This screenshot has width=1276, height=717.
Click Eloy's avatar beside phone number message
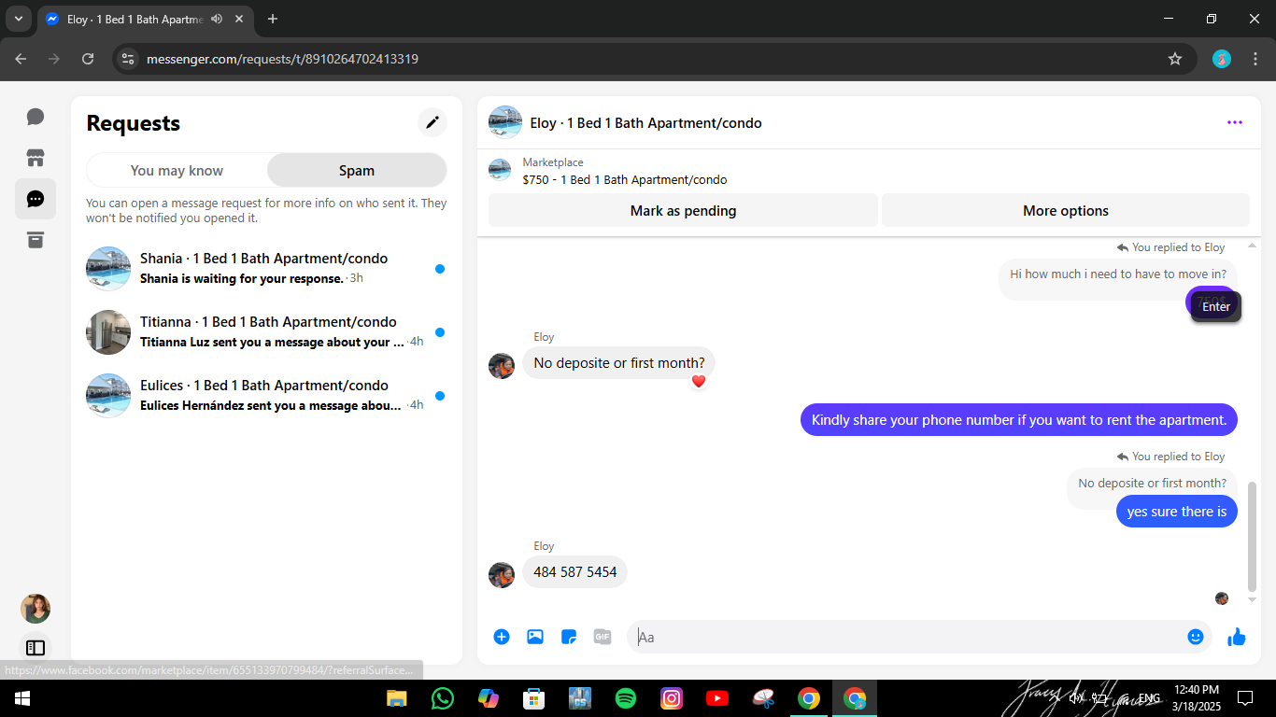pyautogui.click(x=502, y=575)
